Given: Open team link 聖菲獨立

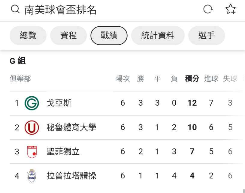Looking at the screenshot, I should (x=63, y=152).
